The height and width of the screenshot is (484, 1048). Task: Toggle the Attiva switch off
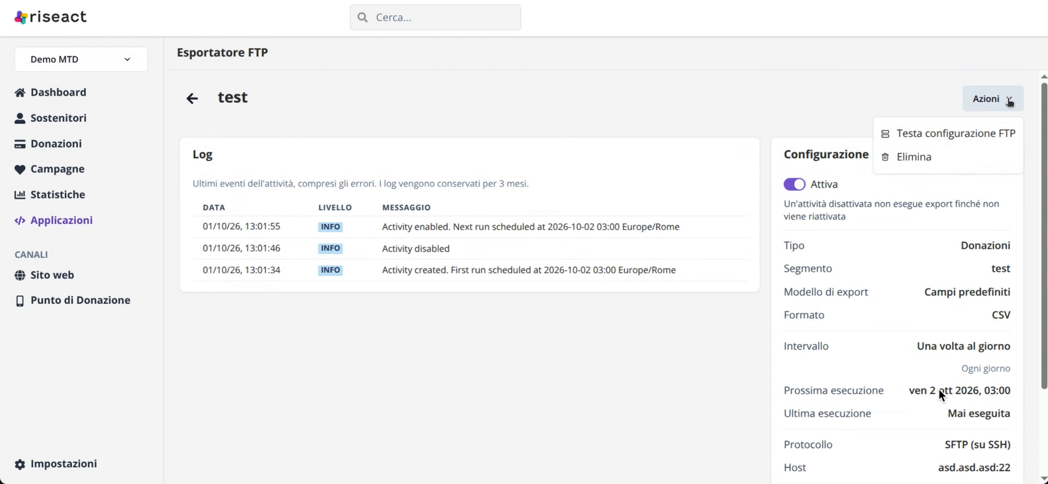coord(795,185)
